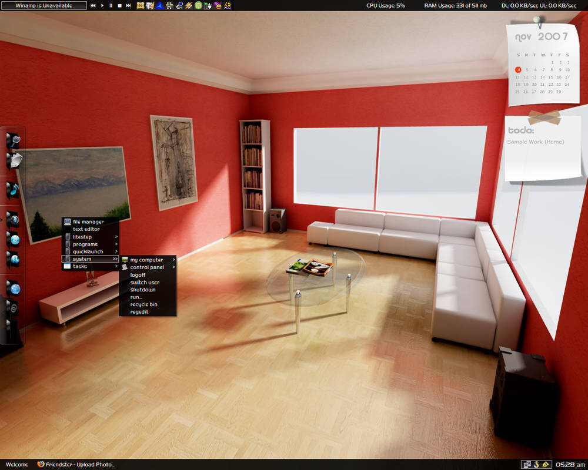
Task: Click the yellow flag tray icon
Action: (546, 465)
